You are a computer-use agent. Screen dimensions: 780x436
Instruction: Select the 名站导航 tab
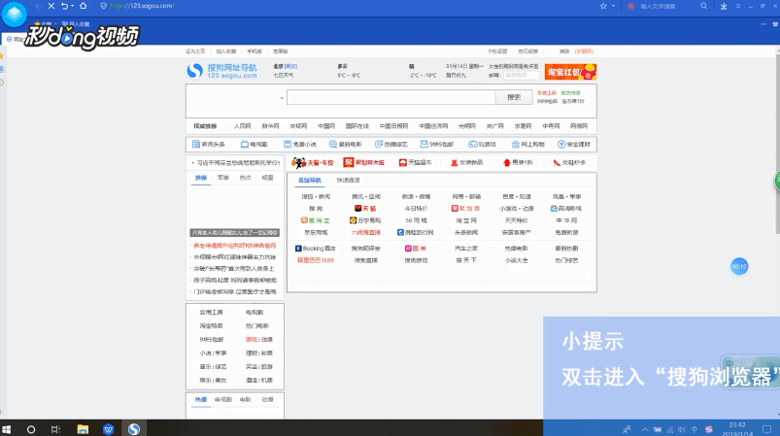coord(310,180)
